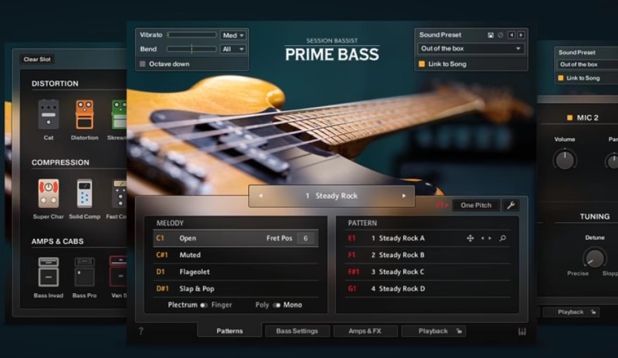Viewport: 618px width, 358px height.
Task: Expand the Out of the box preset list
Action: 471,49
